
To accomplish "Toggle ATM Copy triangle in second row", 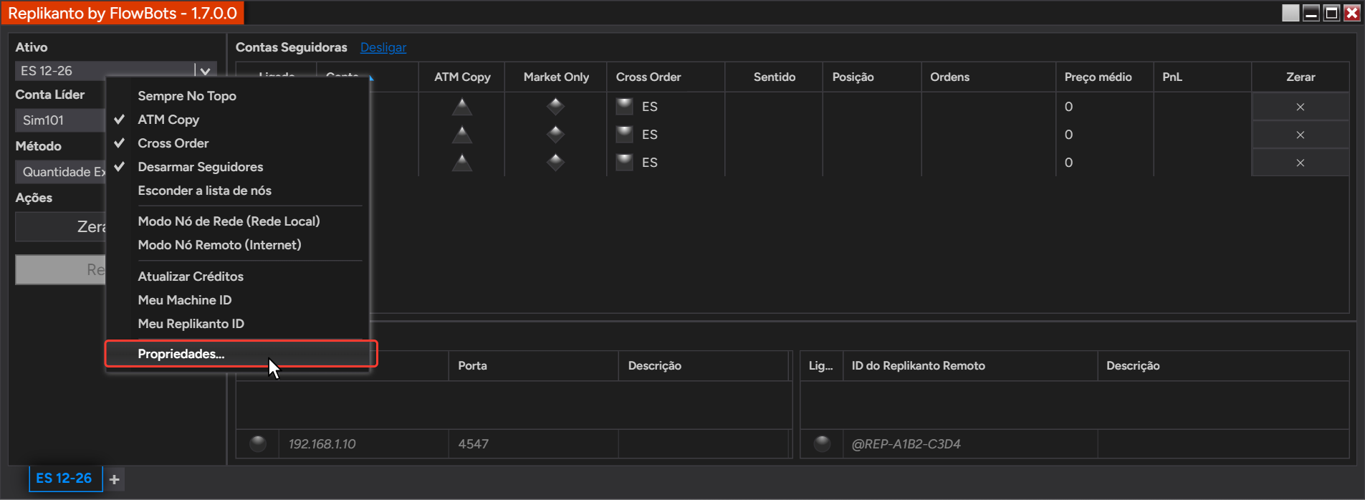I will click(461, 134).
